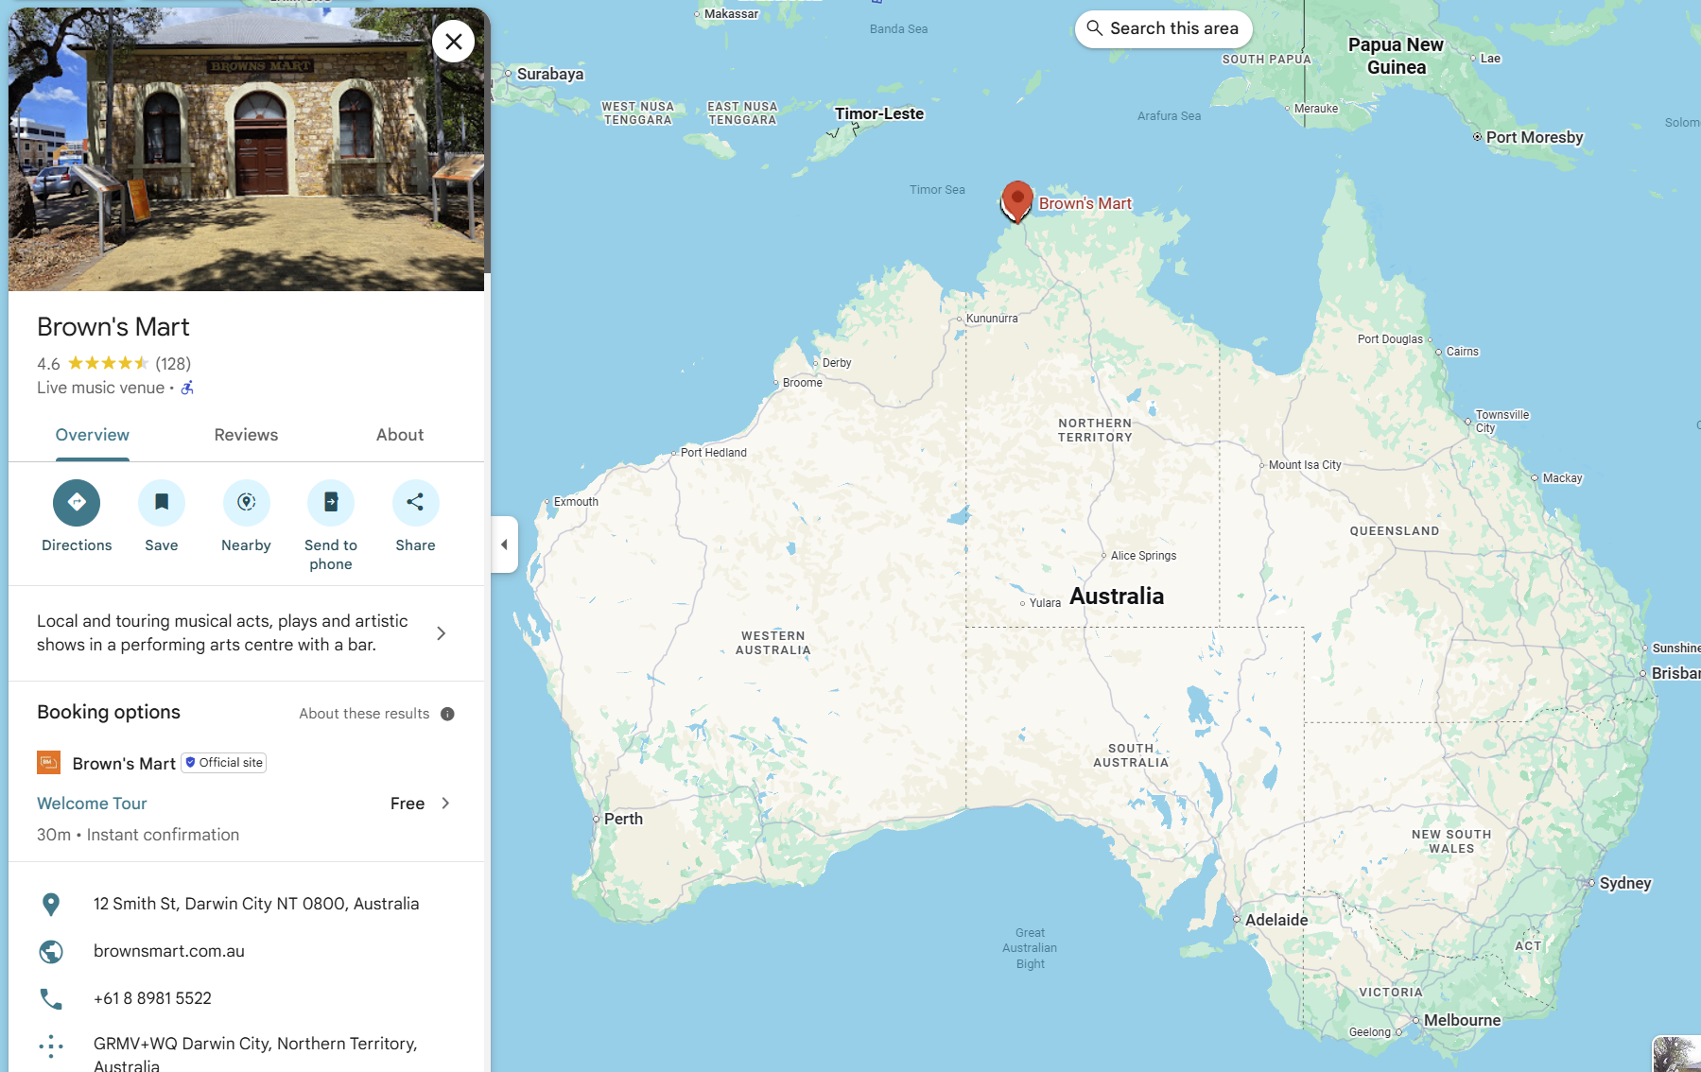Click the star rating icons
This screenshot has height=1072, width=1701.
coord(109,363)
